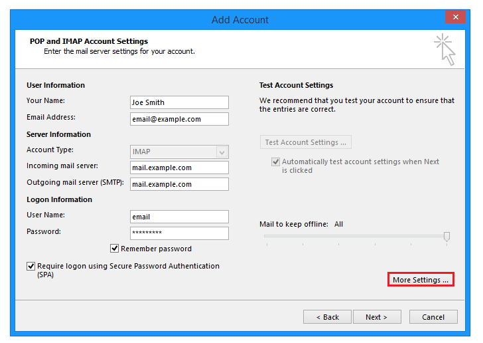Image resolution: width=483 pixels, height=343 pixels.
Task: Click the wizard cursor icon in header
Action: pos(445,49)
